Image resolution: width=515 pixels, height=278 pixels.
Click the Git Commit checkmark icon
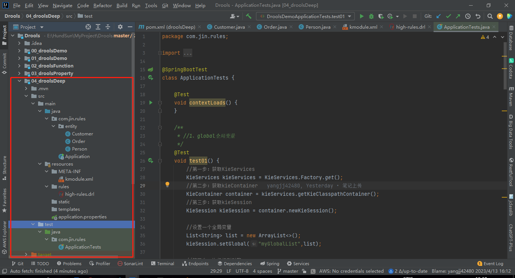(x=448, y=16)
